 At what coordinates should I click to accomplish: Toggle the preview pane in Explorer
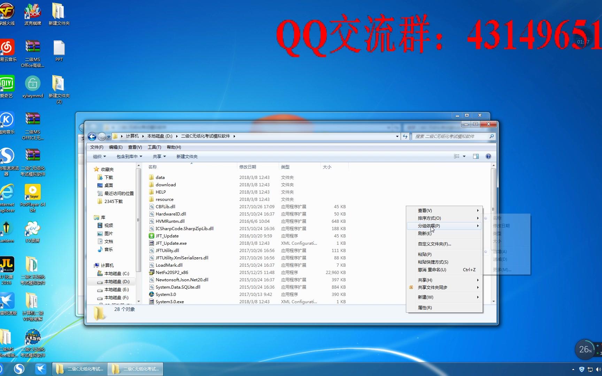tap(476, 156)
